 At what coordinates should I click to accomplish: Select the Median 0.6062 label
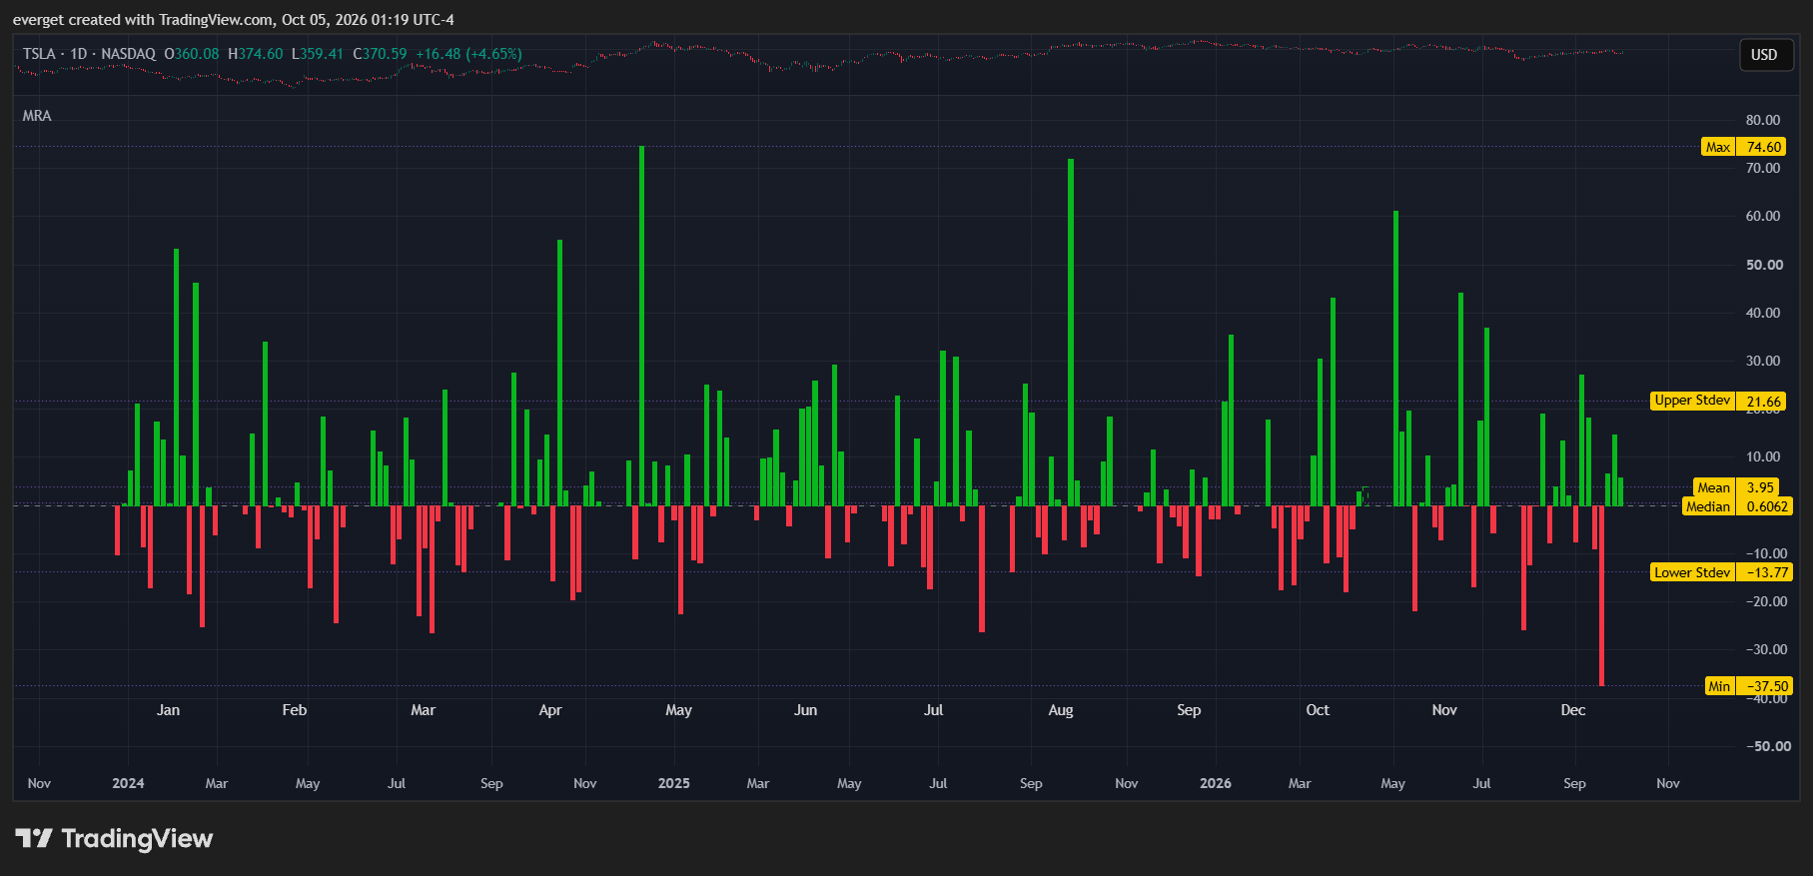(x=1737, y=506)
